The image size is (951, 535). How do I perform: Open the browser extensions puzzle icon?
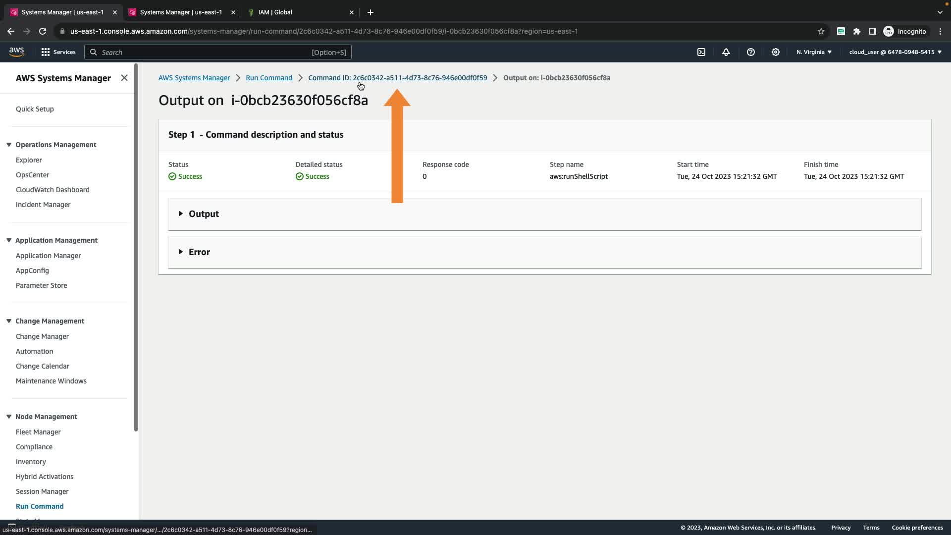click(857, 31)
